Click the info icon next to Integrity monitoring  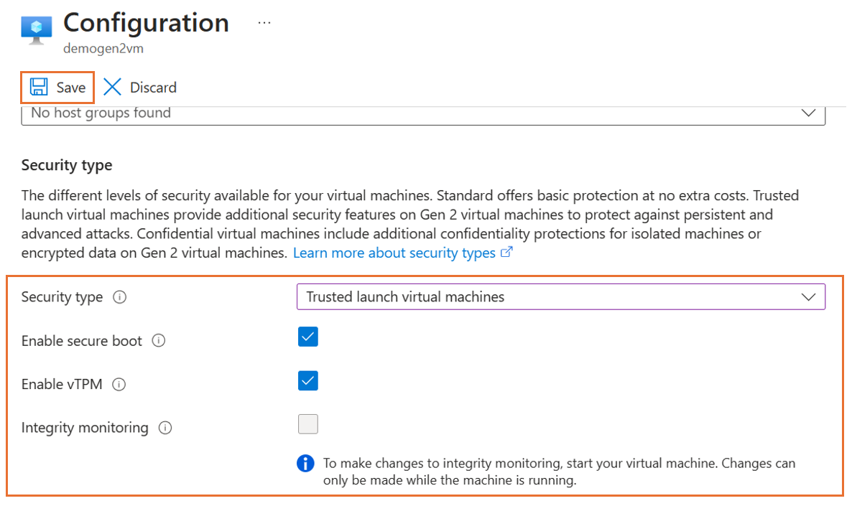[x=165, y=428]
